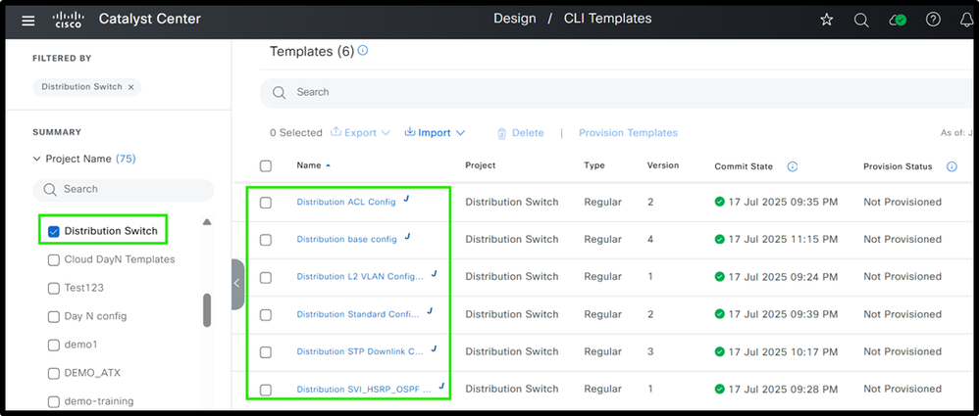Click Provision Templates link
Image resolution: width=979 pixels, height=416 pixels.
click(628, 133)
